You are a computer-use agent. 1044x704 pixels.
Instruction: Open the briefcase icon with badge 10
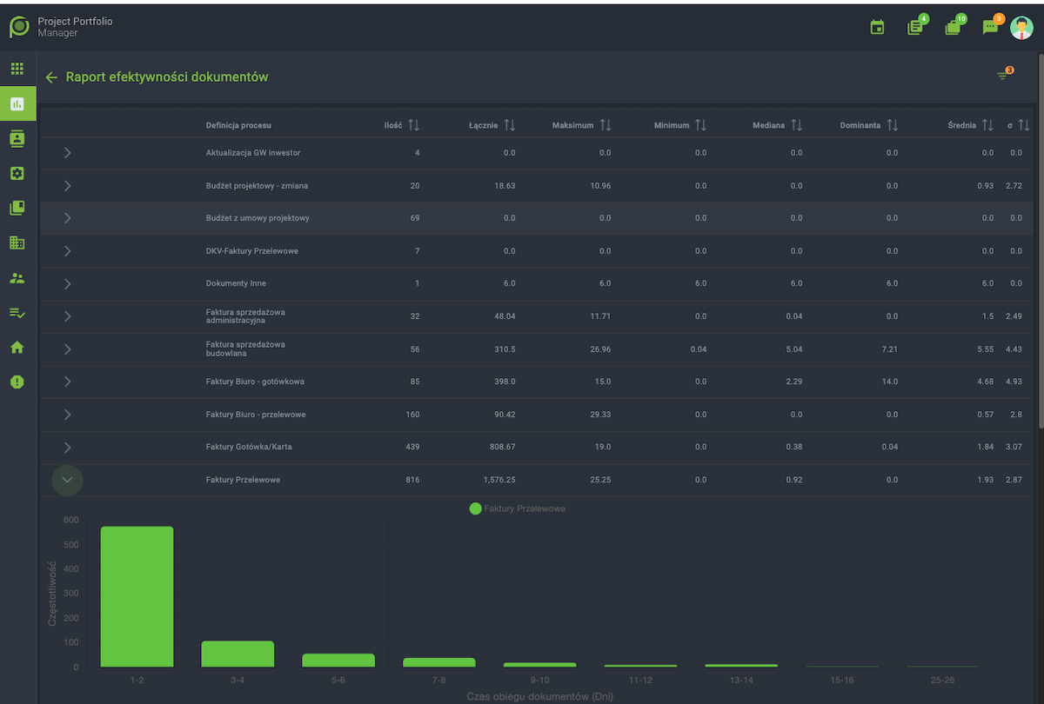pyautogui.click(x=953, y=28)
